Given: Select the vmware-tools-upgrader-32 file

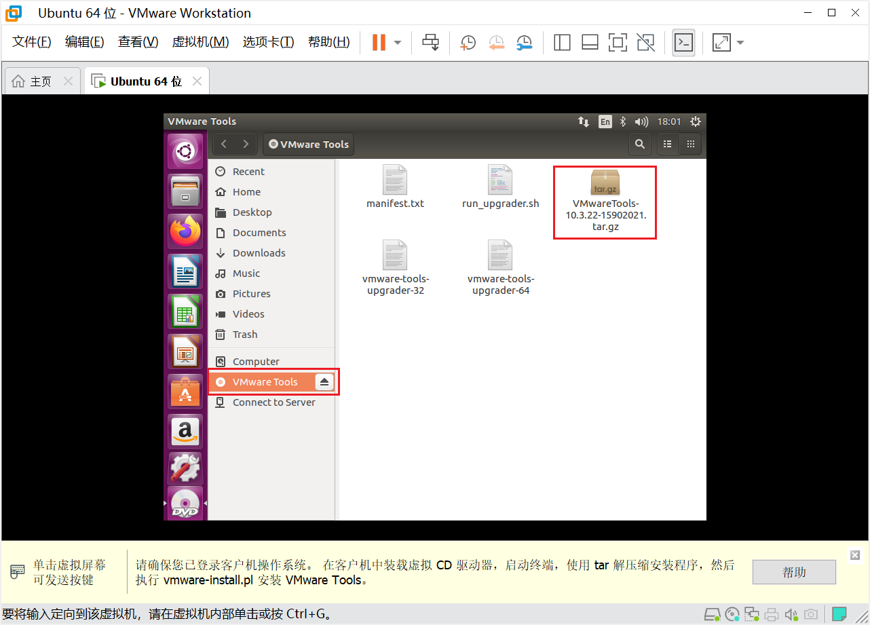Looking at the screenshot, I should tap(395, 267).
